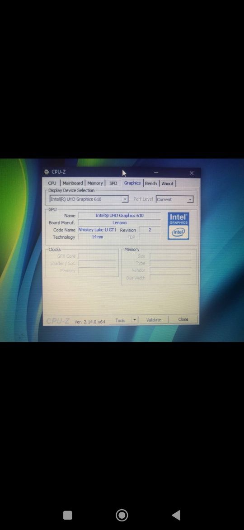Click the CPU-Z title bar icon
This screenshot has height=530, width=244.
click(x=47, y=172)
